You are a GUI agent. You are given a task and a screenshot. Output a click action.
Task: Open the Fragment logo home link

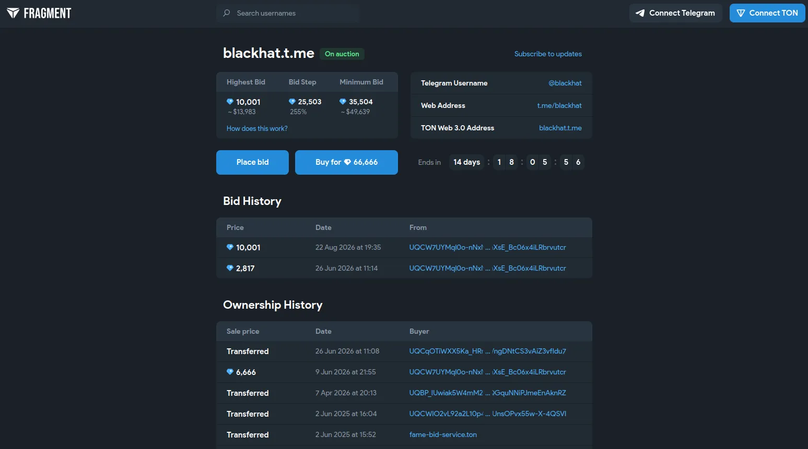point(39,13)
